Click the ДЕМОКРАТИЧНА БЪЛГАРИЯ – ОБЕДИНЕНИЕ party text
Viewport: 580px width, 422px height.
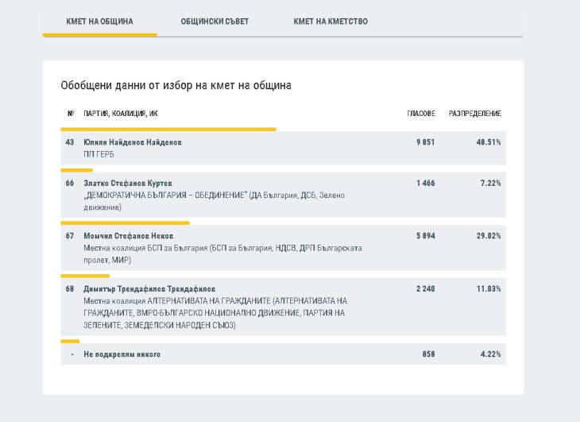tap(215, 201)
